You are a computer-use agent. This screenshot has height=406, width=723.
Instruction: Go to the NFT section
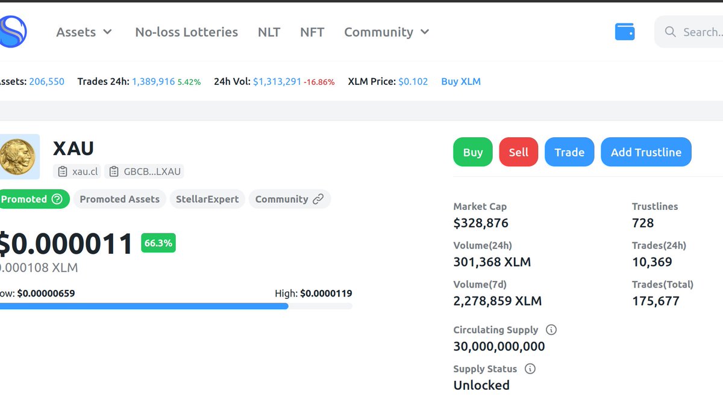(x=312, y=32)
